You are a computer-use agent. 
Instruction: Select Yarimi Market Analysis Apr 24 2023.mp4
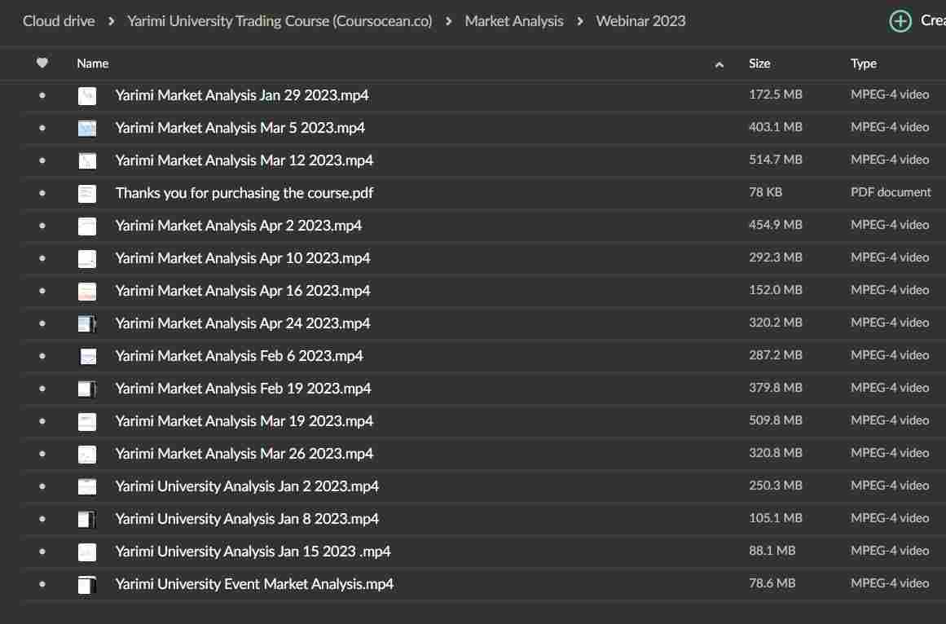[x=243, y=323]
